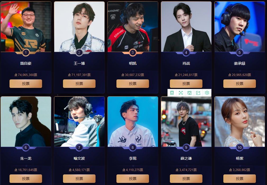Vote for 简自豪 with 投票 button

26,84
